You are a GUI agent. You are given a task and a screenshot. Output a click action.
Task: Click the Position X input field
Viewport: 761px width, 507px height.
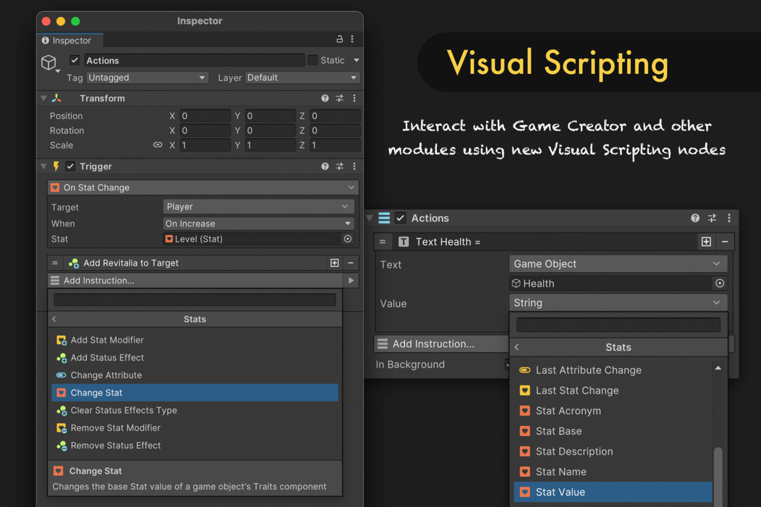[205, 116]
